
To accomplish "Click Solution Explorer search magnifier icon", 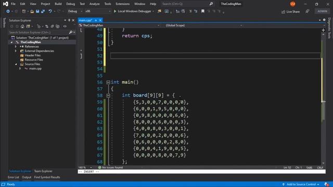I will 71,32.
